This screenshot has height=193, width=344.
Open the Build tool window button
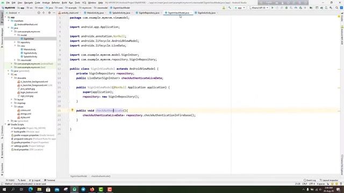[x=21, y=180]
